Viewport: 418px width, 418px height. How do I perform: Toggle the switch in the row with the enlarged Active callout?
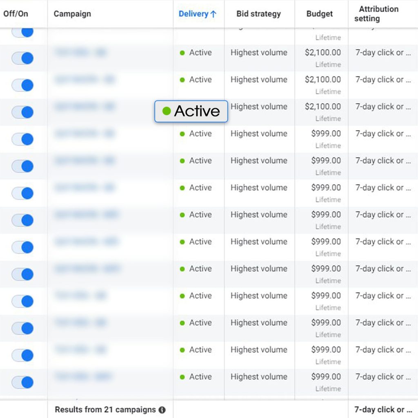tap(23, 112)
